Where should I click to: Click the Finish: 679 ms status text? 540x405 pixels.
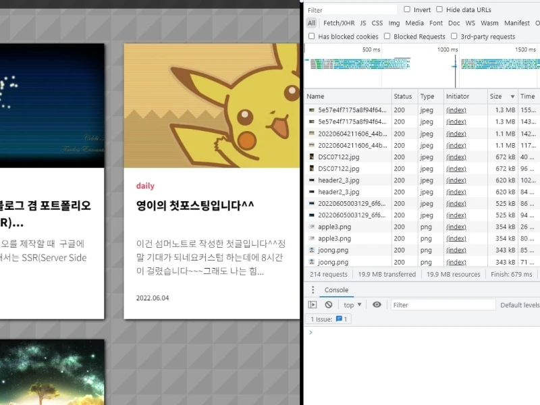point(512,275)
